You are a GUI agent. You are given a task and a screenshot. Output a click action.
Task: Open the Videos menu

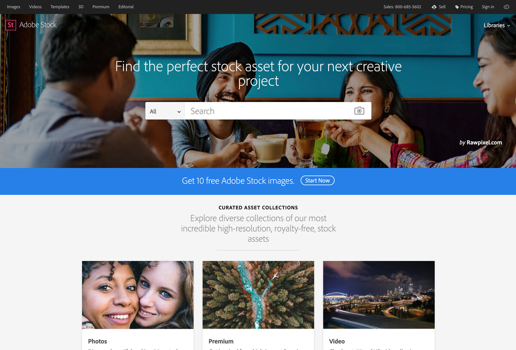(35, 7)
